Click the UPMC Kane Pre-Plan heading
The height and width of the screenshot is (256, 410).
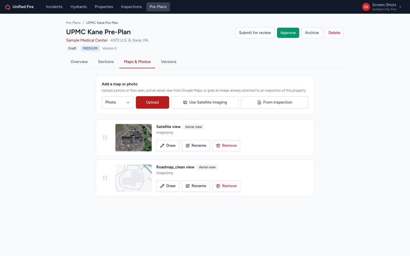pos(98,32)
